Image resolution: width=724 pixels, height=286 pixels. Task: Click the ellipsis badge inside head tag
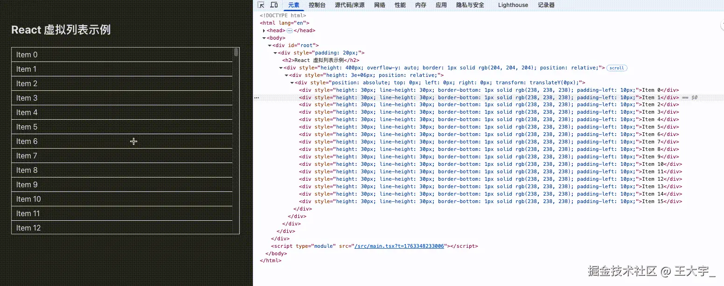[289, 31]
